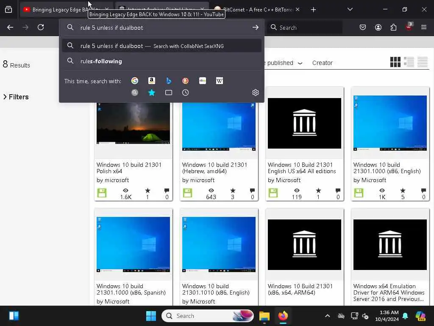Switch to the tile grid view
434x326 pixels.
(x=395, y=62)
